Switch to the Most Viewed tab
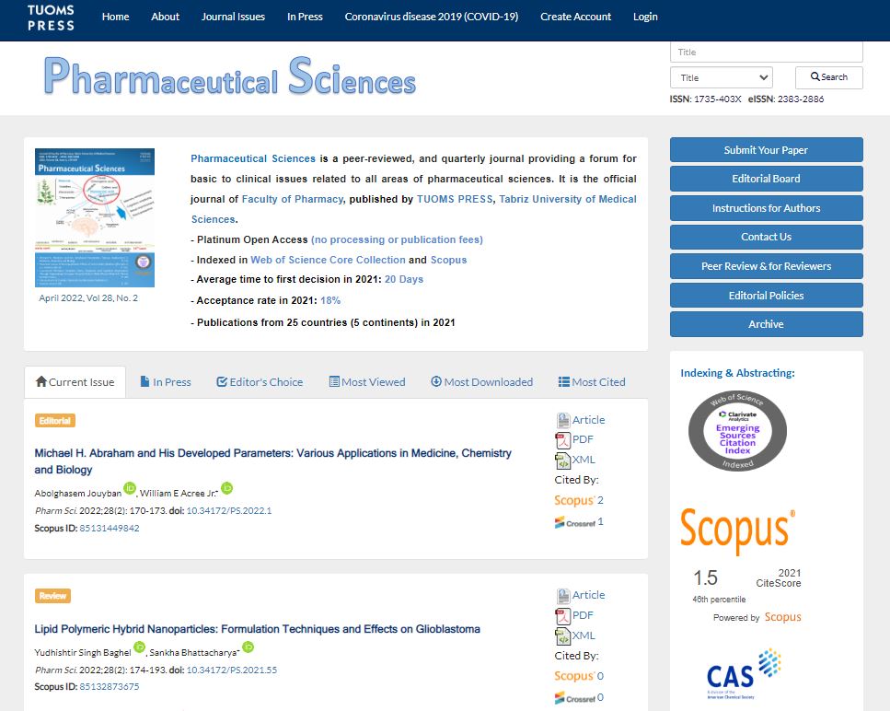The width and height of the screenshot is (890, 711). coord(367,382)
